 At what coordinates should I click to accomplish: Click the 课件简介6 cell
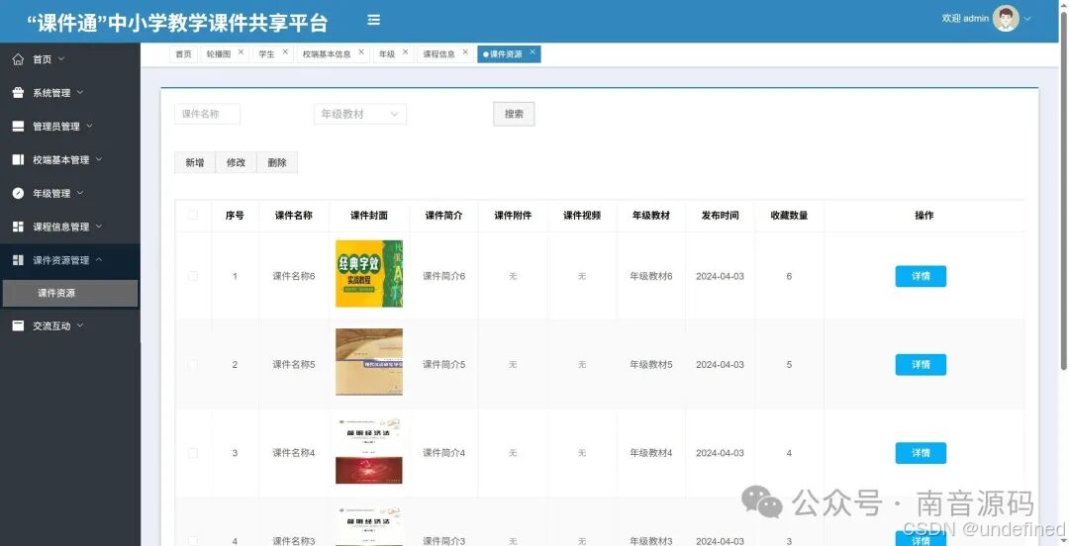point(443,276)
